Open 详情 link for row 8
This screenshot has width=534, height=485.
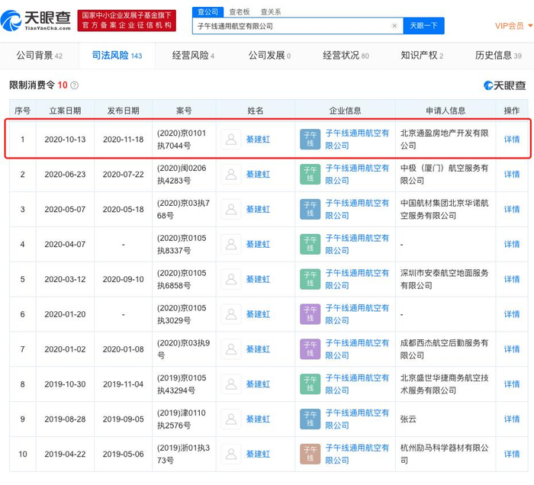pos(511,384)
